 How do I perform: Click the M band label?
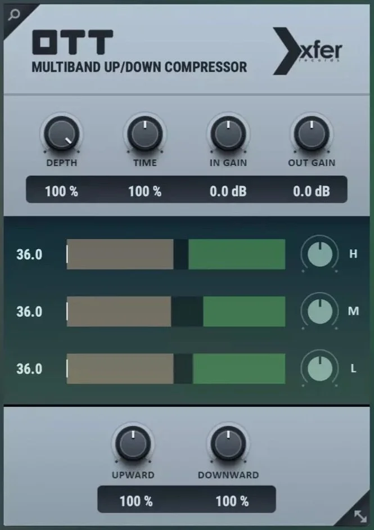pos(353,311)
